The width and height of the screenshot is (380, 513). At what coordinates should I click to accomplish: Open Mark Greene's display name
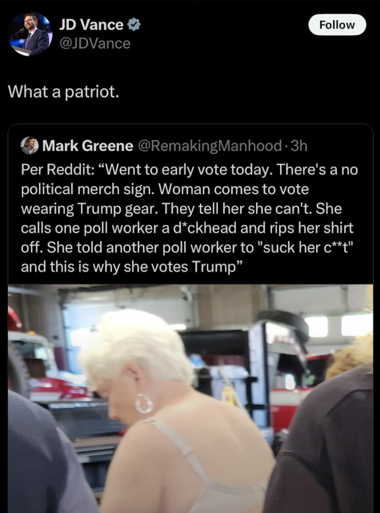(87, 145)
